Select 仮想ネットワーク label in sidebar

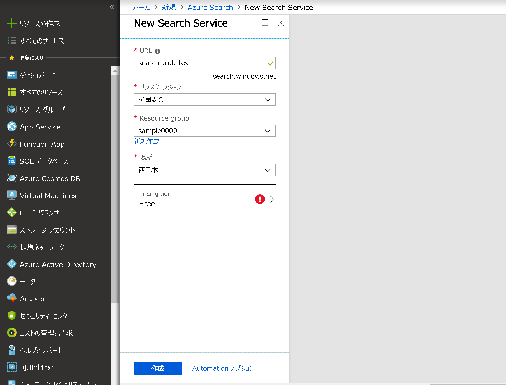pos(42,247)
